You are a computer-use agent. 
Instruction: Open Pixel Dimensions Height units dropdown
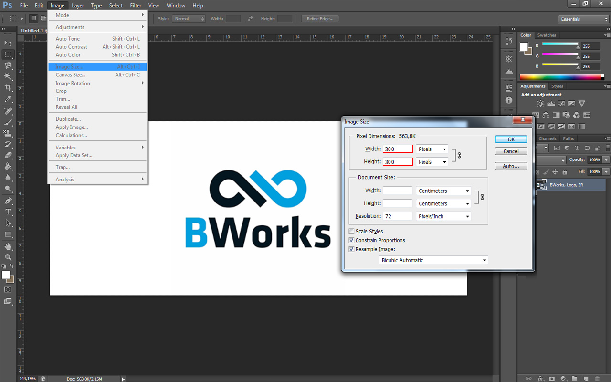pyautogui.click(x=432, y=162)
